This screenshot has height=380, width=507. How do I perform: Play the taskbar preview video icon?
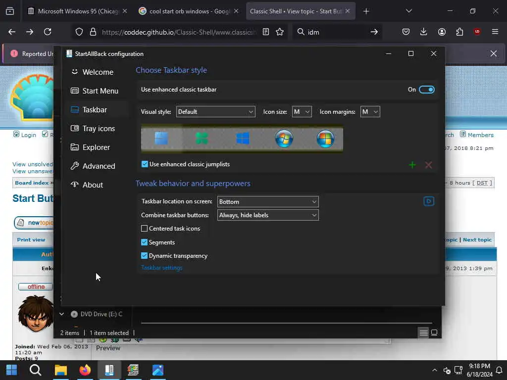click(x=429, y=201)
